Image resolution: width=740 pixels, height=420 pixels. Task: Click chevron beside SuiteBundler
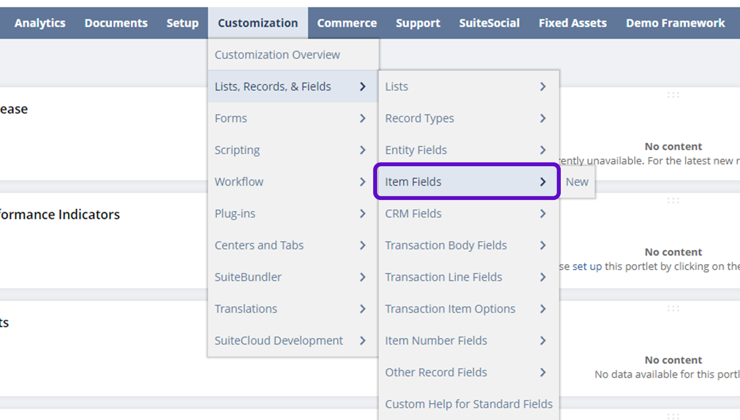(x=362, y=277)
